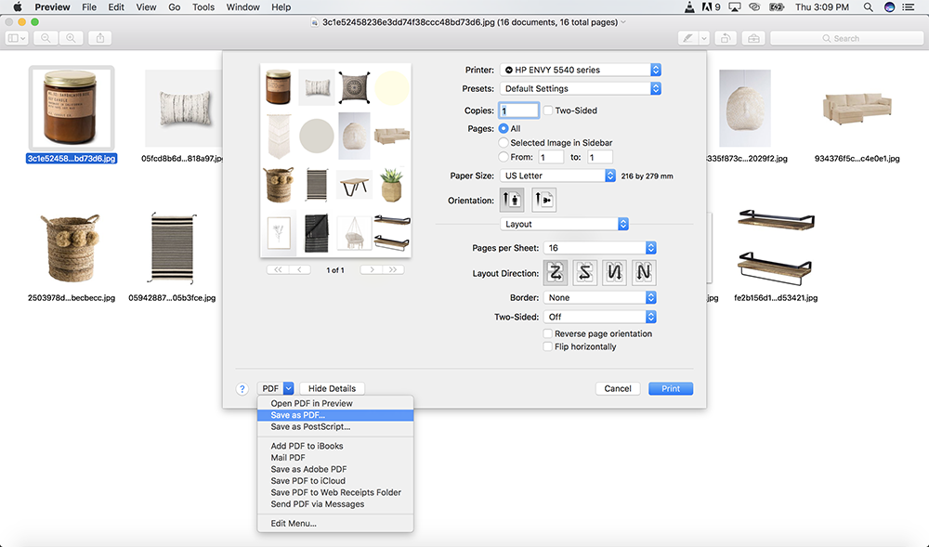Click the Hide Details button
This screenshot has height=547, width=929.
[x=332, y=389]
